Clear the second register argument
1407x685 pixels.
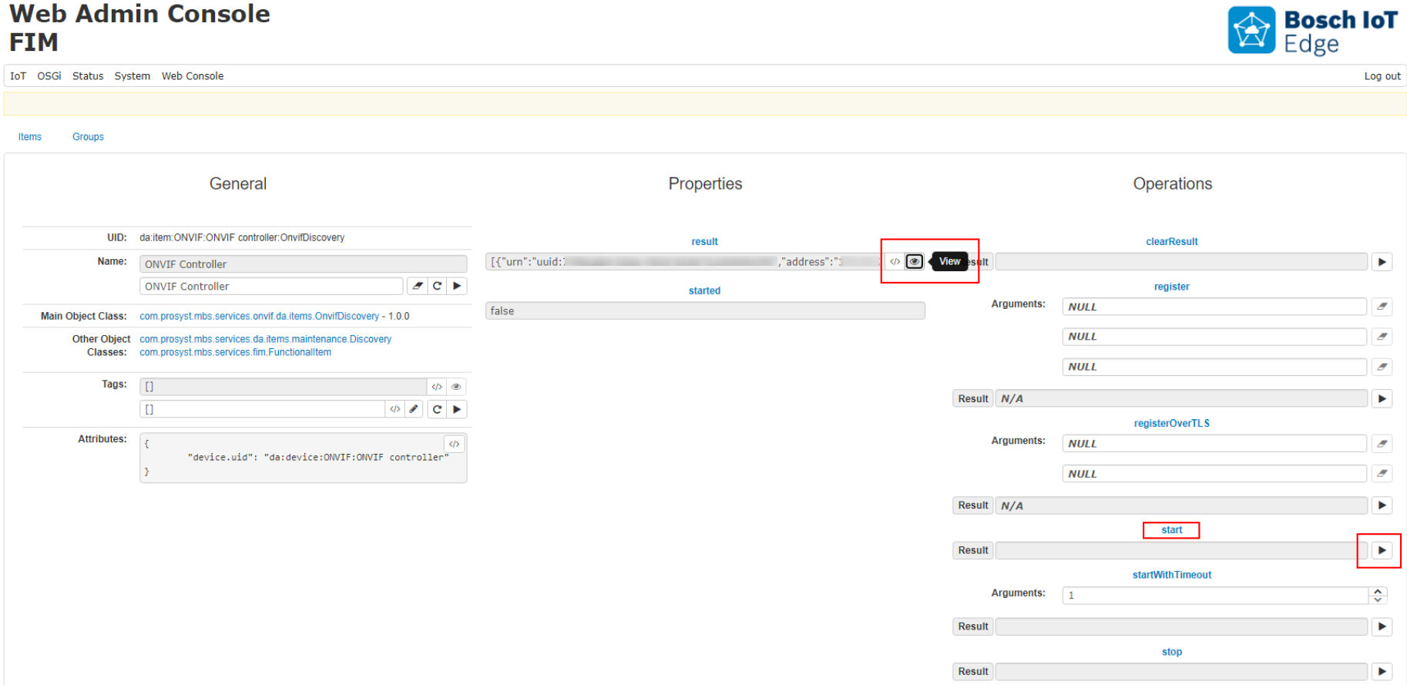(x=1382, y=337)
